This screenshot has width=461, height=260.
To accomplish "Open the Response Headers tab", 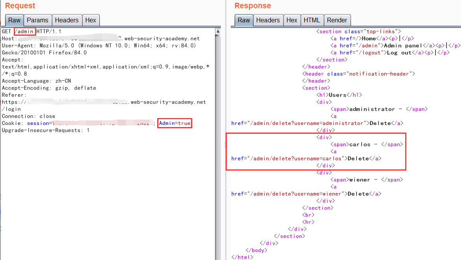I will (268, 20).
